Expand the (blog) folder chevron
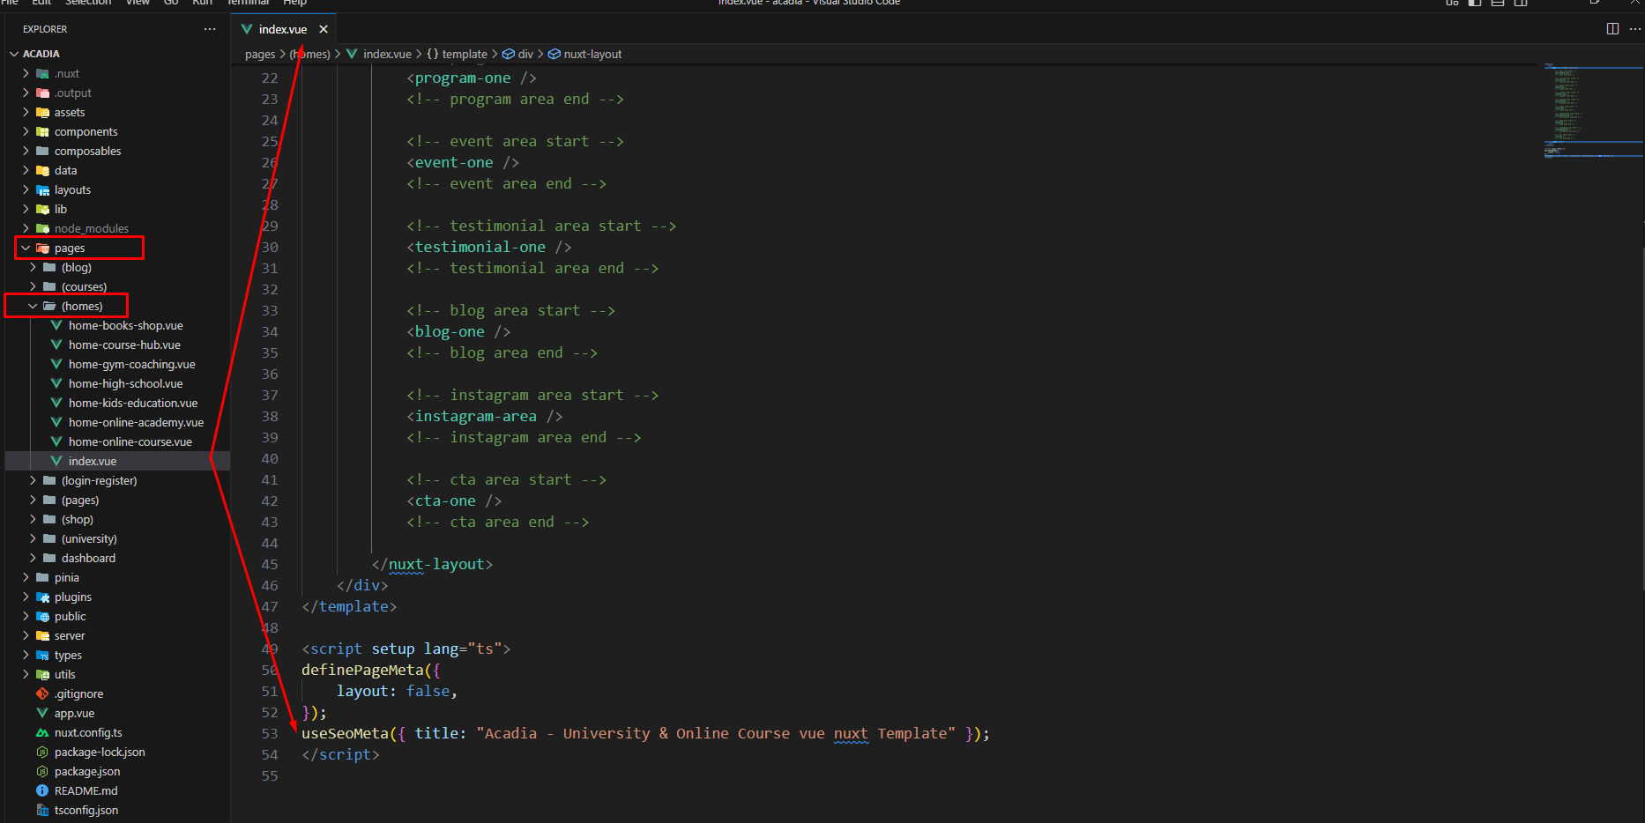The width and height of the screenshot is (1645, 823). pos(33,267)
